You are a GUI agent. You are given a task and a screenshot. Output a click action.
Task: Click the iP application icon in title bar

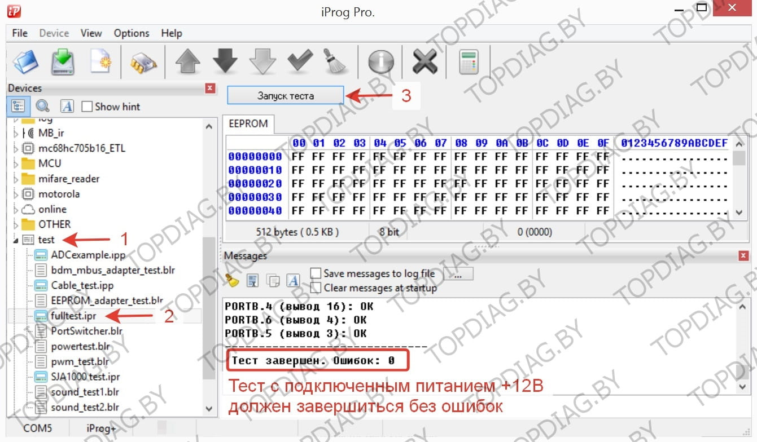14,11
